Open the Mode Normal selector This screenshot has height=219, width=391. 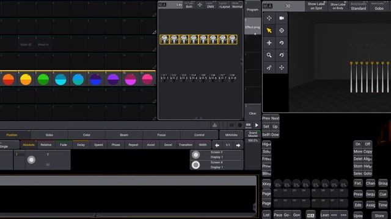pos(237,5)
